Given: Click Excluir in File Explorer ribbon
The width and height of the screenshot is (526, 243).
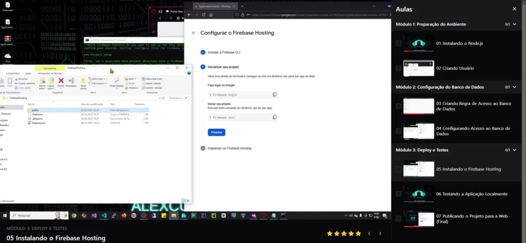Looking at the screenshot, I should 61,83.
